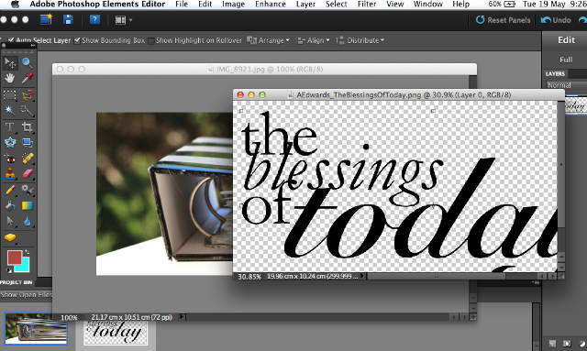Collapse the toolbox using double-arrow
Image resolution: width=587 pixels, height=351 pixels.
click(33, 46)
